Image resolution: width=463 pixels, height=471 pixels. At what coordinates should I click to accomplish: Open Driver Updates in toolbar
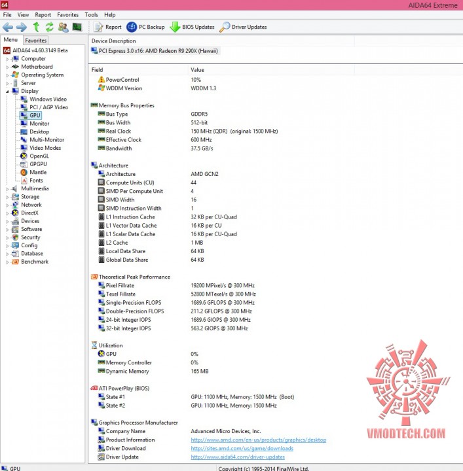(x=243, y=27)
